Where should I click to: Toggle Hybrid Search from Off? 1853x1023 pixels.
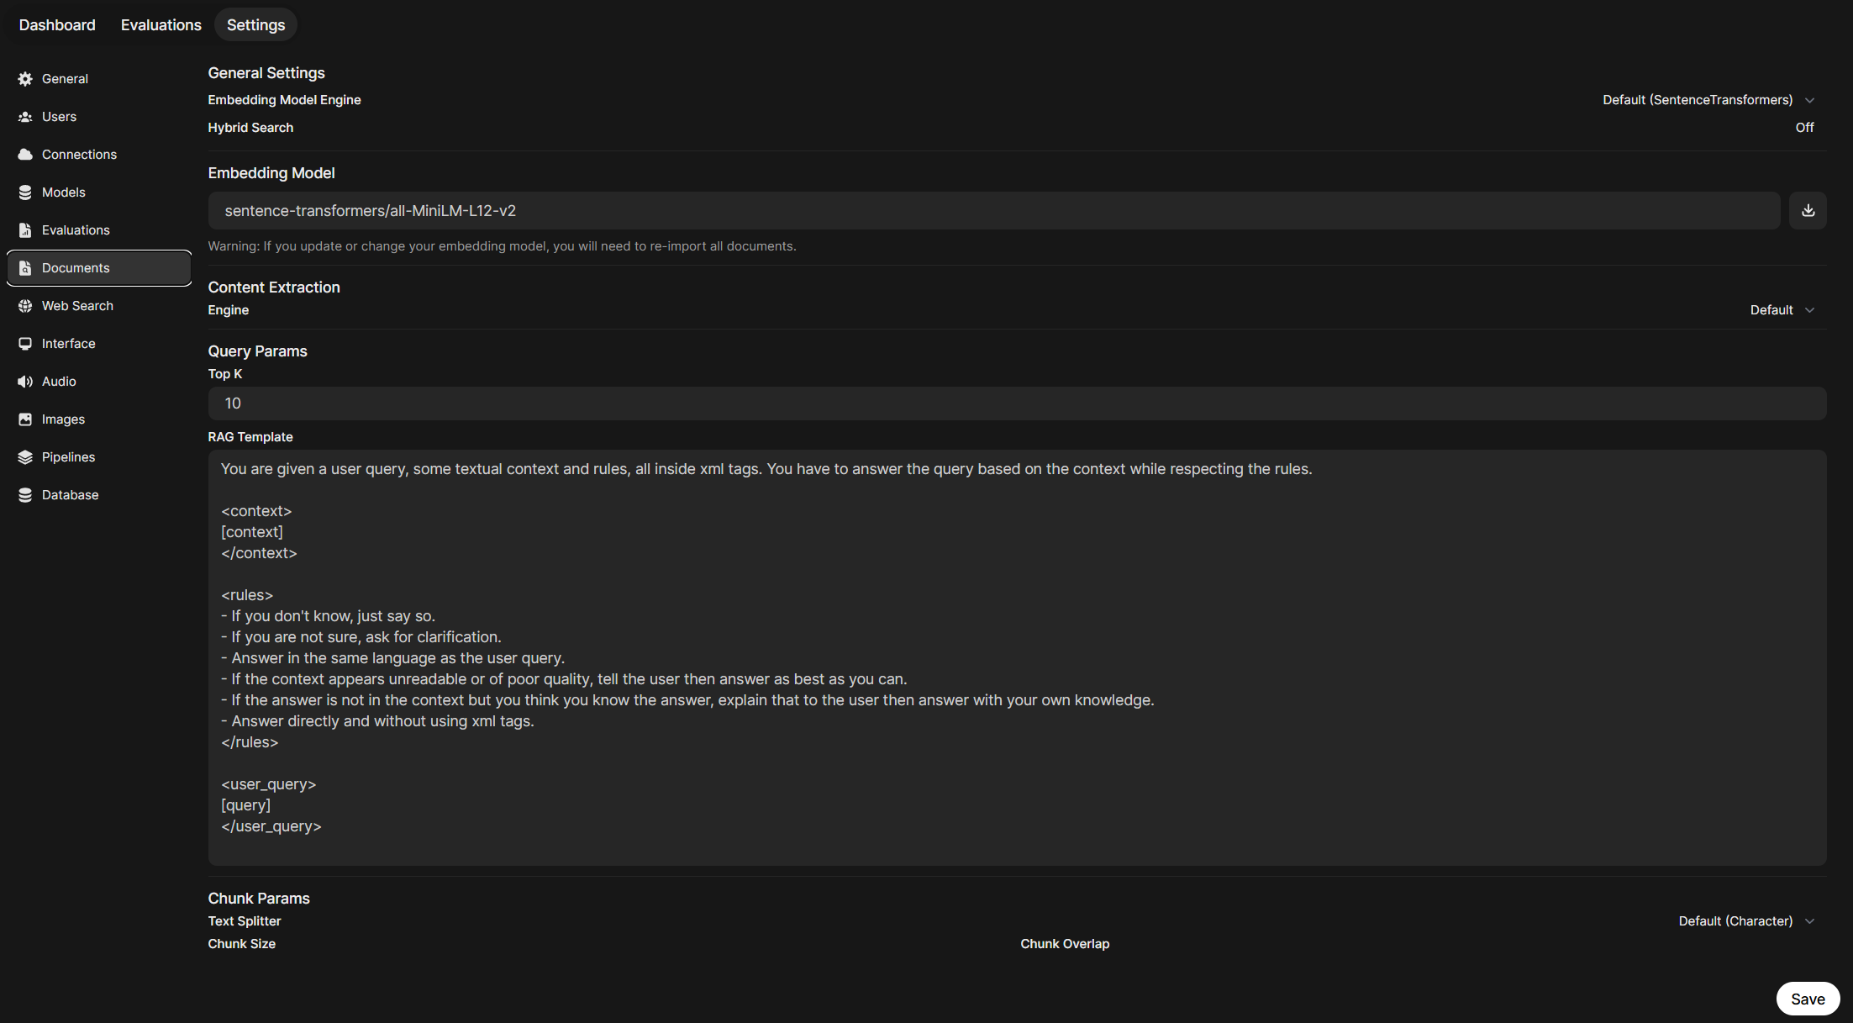pyautogui.click(x=1804, y=128)
